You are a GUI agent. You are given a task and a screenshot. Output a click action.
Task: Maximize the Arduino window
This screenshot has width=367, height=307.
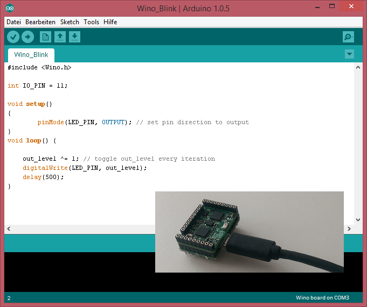point(332,6)
